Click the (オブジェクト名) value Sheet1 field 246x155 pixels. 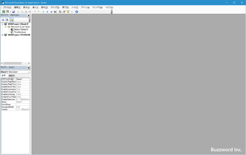[23, 79]
